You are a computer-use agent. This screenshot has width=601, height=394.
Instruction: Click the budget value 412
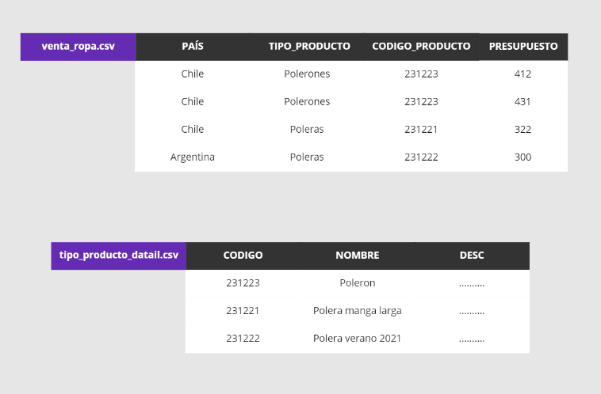coord(523,74)
